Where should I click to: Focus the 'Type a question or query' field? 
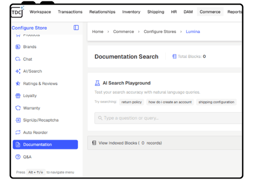tap(168, 118)
